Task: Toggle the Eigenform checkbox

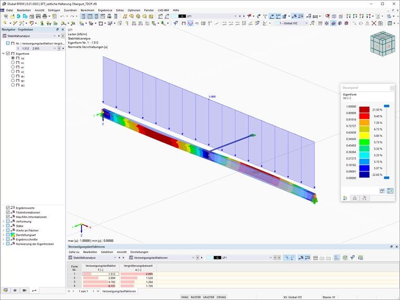Action: pyautogui.click(x=8, y=54)
